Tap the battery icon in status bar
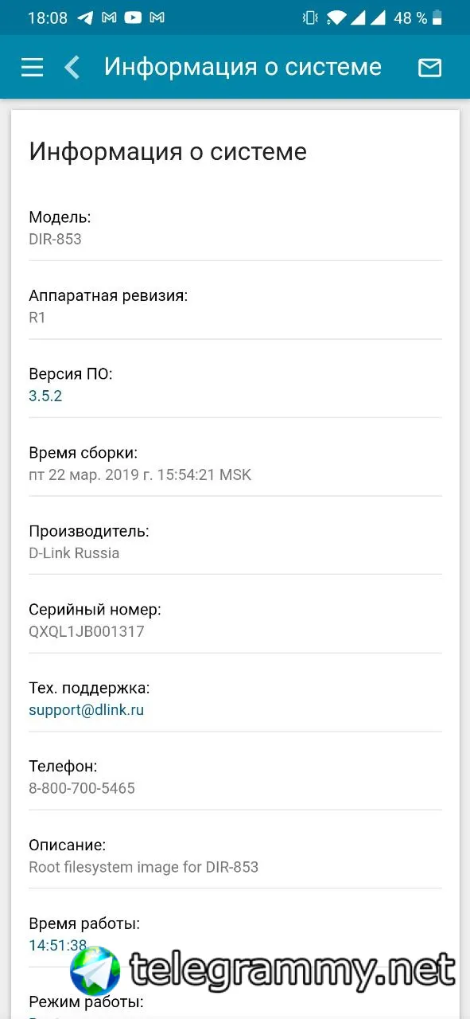This screenshot has height=1019, width=470. [x=438, y=18]
